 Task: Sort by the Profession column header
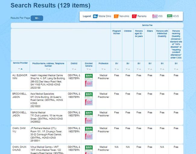point(103,69)
